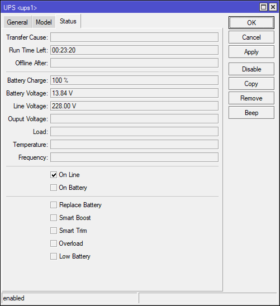This screenshot has height=306, width=280.
Task: Apply the UPS settings
Action: (x=251, y=52)
